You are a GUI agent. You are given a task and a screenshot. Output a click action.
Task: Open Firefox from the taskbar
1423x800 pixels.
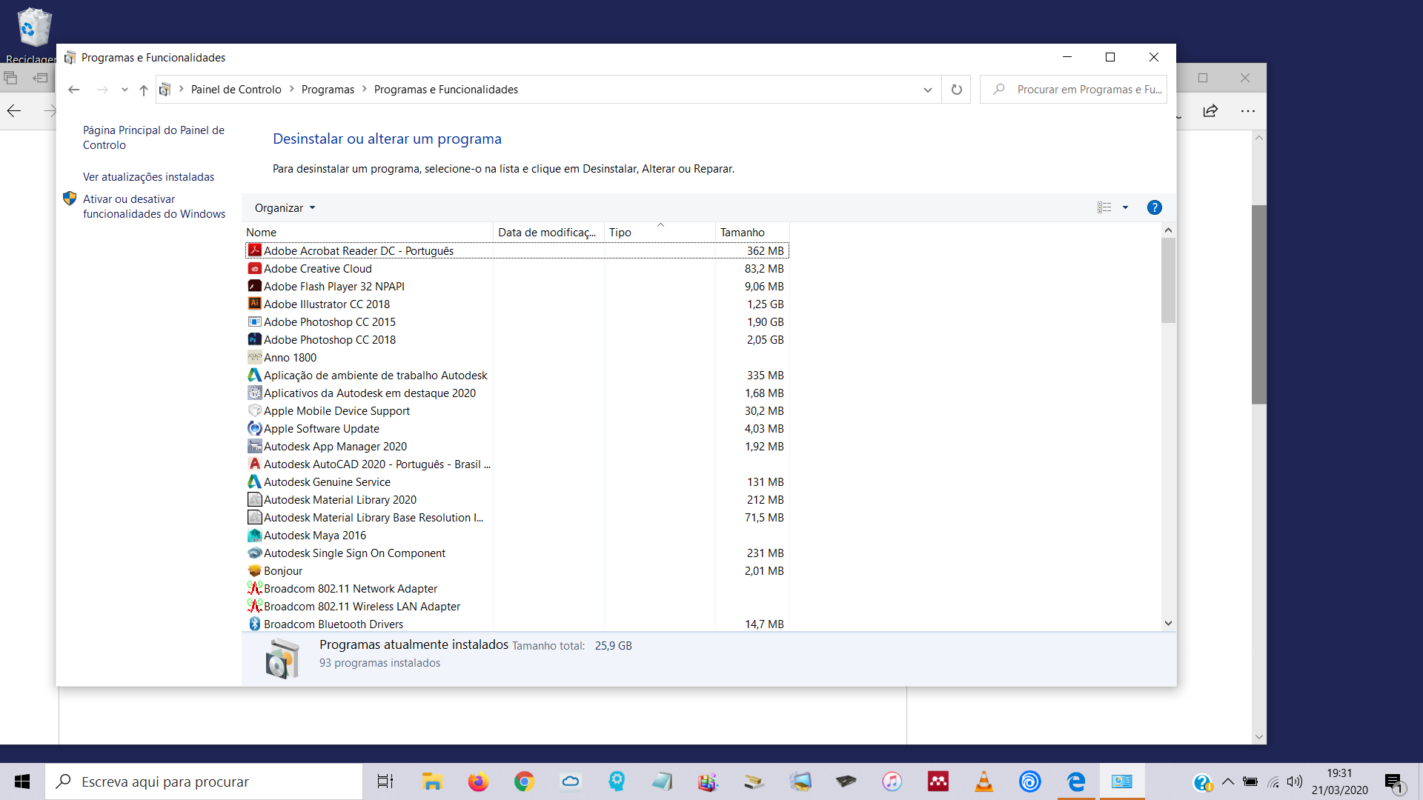478,781
